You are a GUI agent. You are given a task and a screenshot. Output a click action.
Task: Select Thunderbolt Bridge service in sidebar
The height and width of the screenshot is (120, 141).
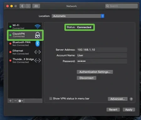tap(25, 60)
